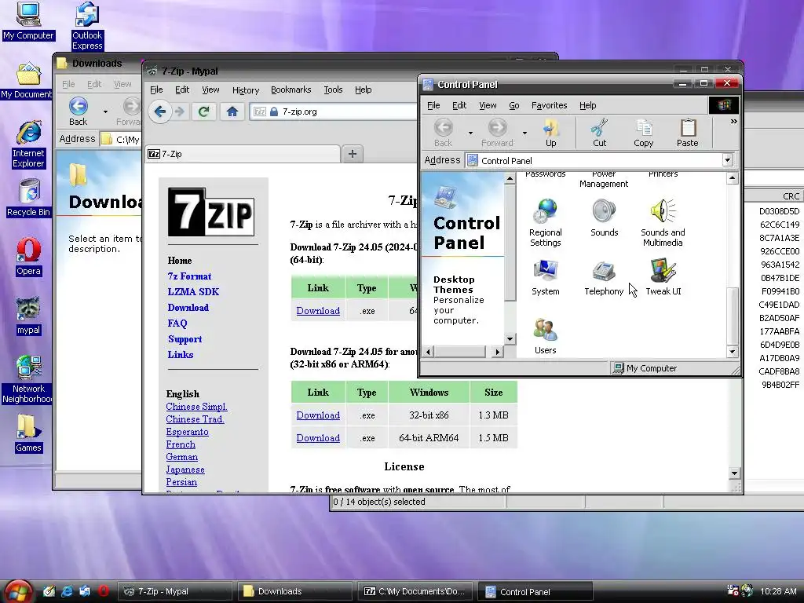This screenshot has width=804, height=603.
Task: Click Internet Explorer quick launch icon
Action: [x=67, y=591]
